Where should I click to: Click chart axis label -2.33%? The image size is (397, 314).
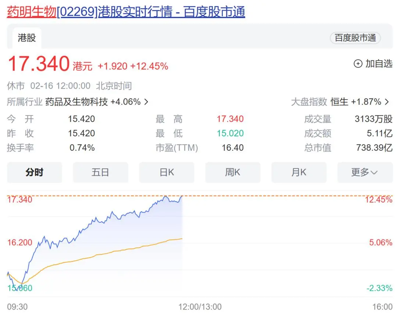(x=379, y=288)
